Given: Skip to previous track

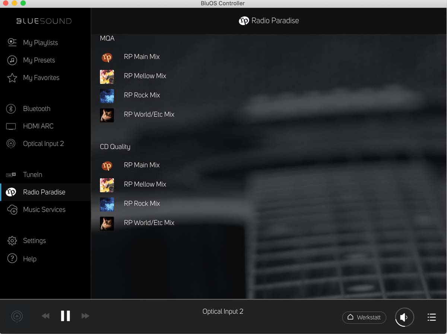Looking at the screenshot, I should 45,316.
